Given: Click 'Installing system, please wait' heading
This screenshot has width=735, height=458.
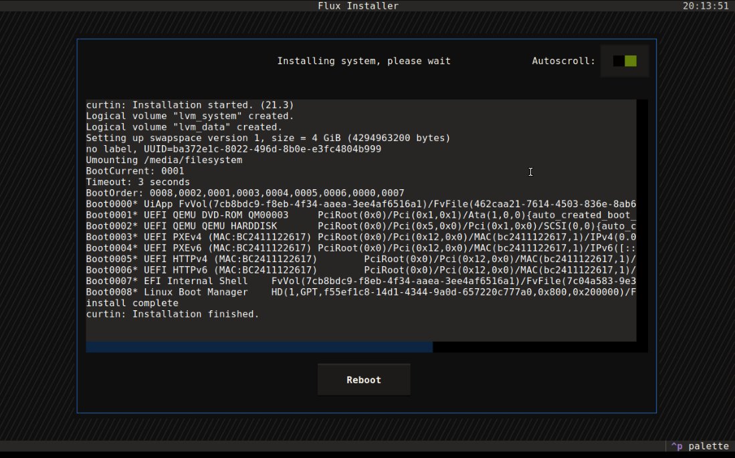Looking at the screenshot, I should coord(364,61).
